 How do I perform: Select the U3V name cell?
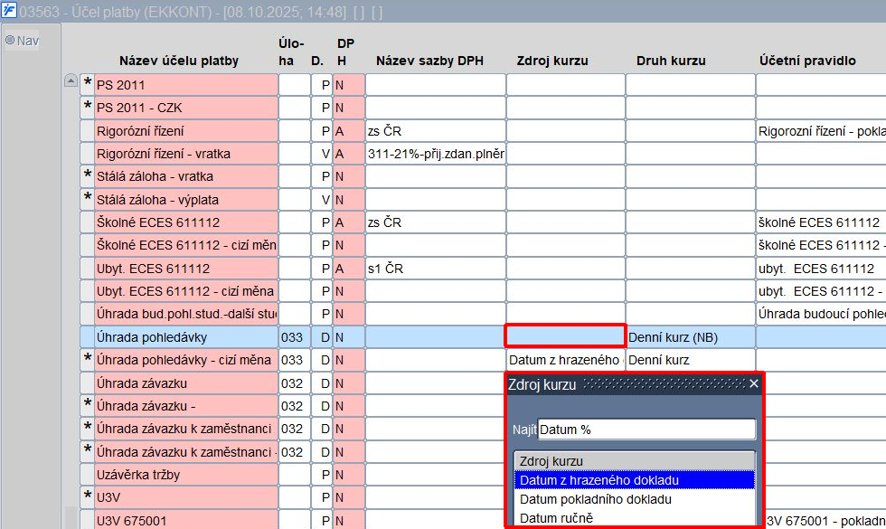[x=186, y=497]
